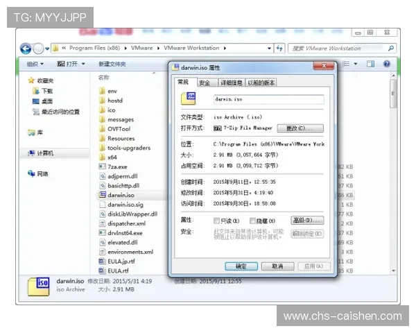Select 最近访问的位置 in navigation pane
The height and width of the screenshot is (333, 416).
(x=55, y=112)
